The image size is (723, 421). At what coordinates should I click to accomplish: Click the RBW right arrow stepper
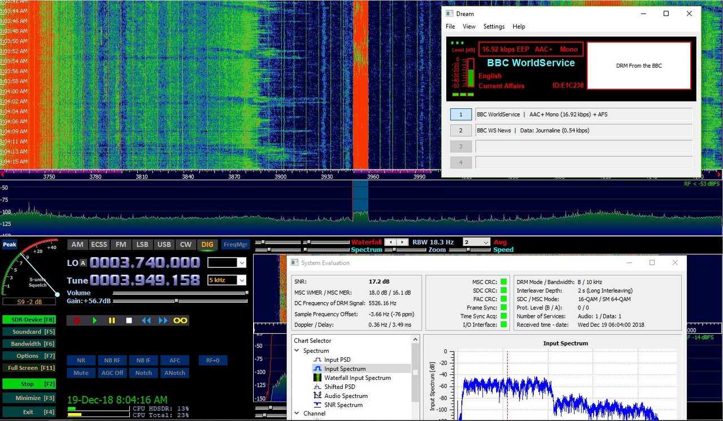[x=402, y=242]
